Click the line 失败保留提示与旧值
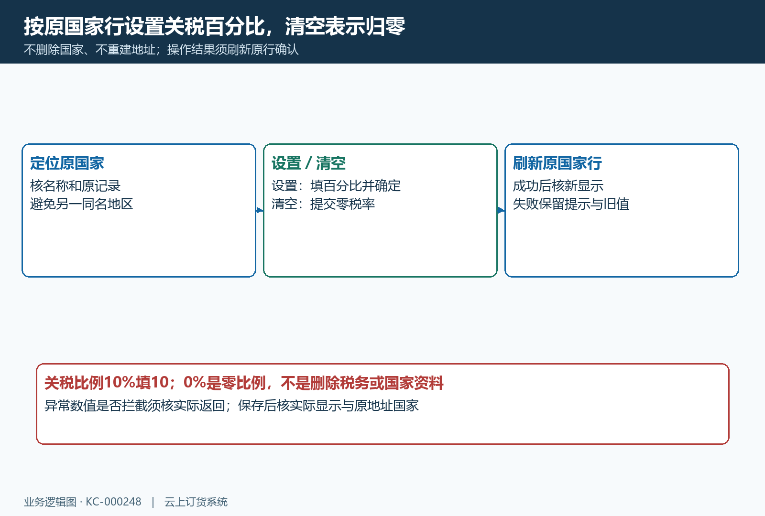This screenshot has height=516, width=765. pos(571,204)
